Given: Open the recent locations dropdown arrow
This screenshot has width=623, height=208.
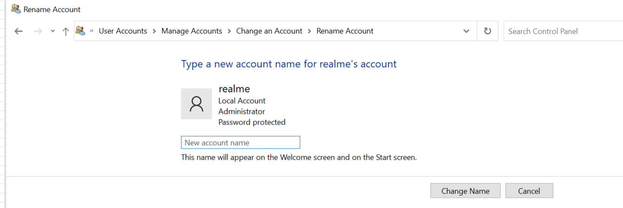Looking at the screenshot, I should coord(53,31).
